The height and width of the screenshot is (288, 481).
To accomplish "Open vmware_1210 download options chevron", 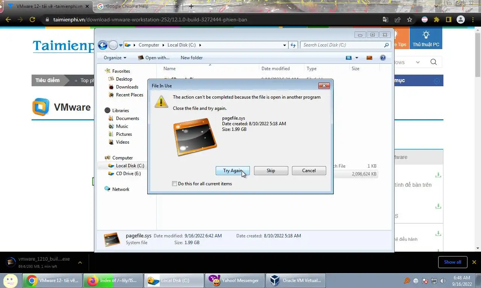I will (x=80, y=262).
